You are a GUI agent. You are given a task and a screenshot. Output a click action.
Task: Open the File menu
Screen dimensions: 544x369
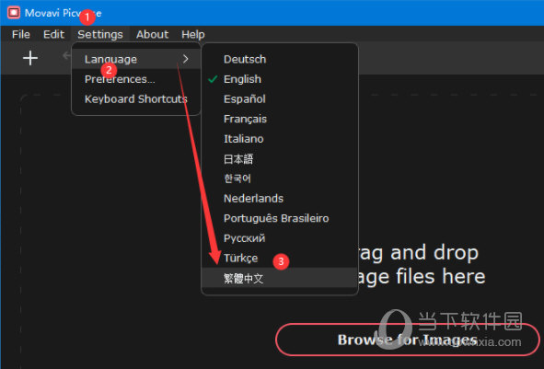pyautogui.click(x=21, y=34)
